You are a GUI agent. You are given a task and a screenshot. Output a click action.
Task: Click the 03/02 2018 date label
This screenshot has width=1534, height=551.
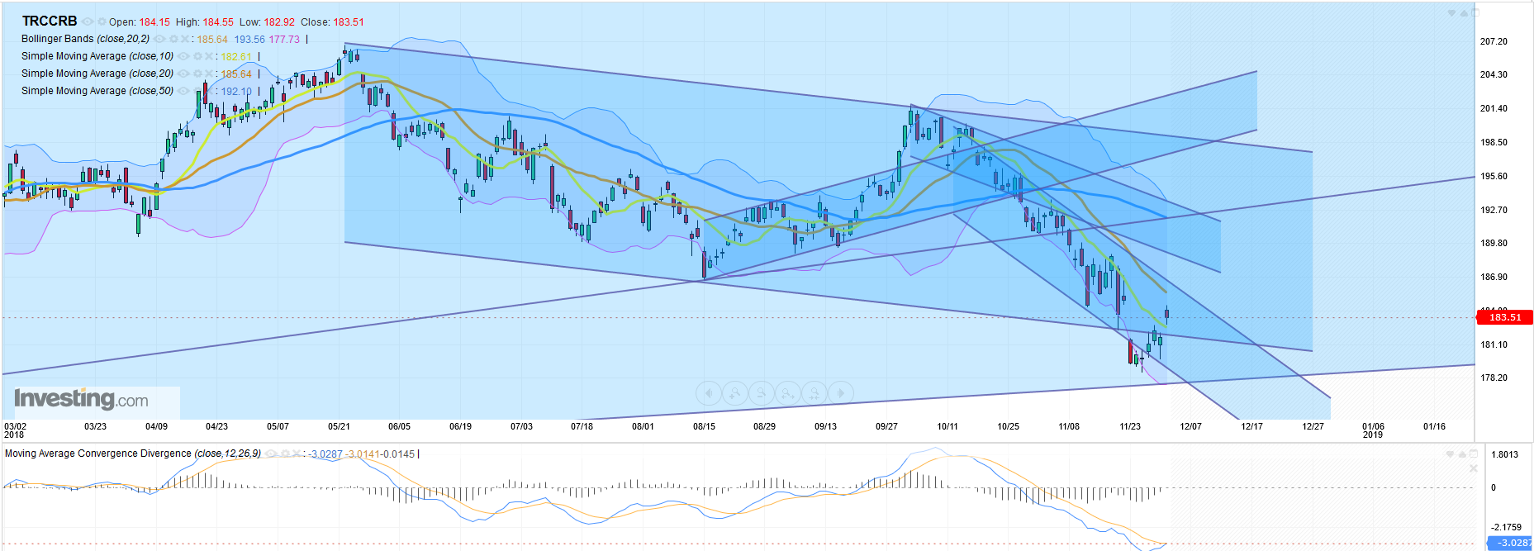tap(15, 430)
